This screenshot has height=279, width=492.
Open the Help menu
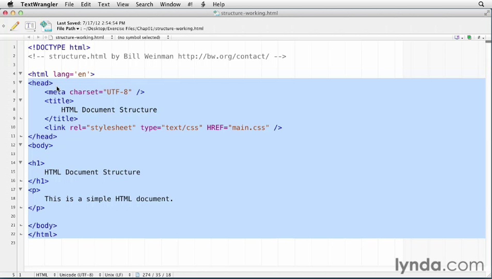(x=218, y=4)
